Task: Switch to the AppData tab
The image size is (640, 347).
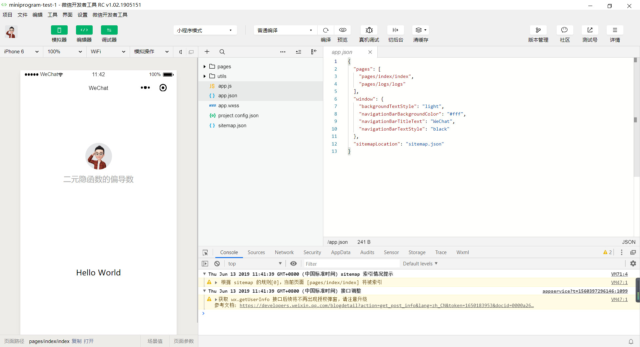Action: pyautogui.click(x=340, y=252)
